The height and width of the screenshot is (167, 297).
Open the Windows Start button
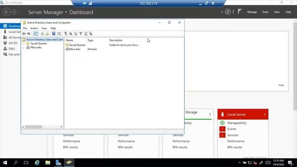[x=5, y=163]
